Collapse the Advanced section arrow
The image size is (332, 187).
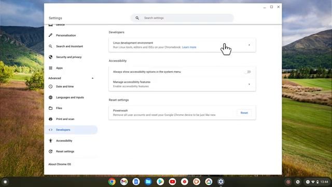pyautogui.click(x=92, y=78)
